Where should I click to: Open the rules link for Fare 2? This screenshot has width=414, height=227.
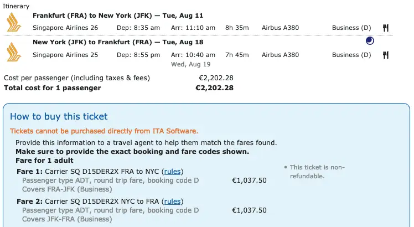pos(173,202)
